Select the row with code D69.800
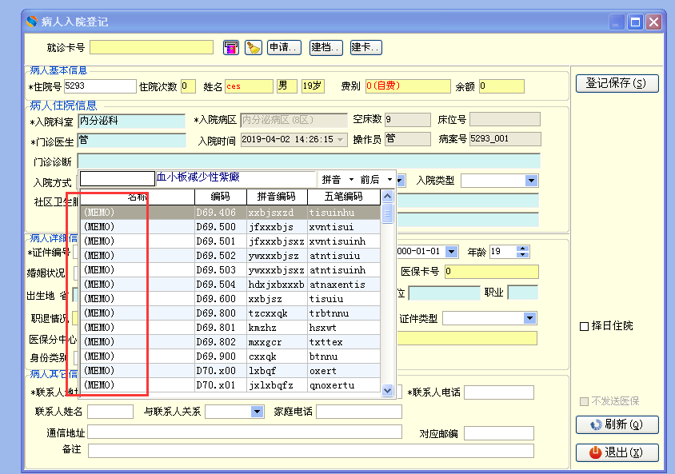 [x=230, y=313]
